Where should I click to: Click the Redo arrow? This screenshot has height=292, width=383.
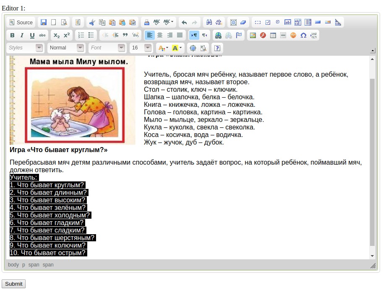[194, 23]
